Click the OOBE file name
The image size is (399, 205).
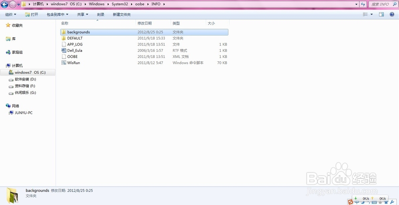click(x=72, y=57)
